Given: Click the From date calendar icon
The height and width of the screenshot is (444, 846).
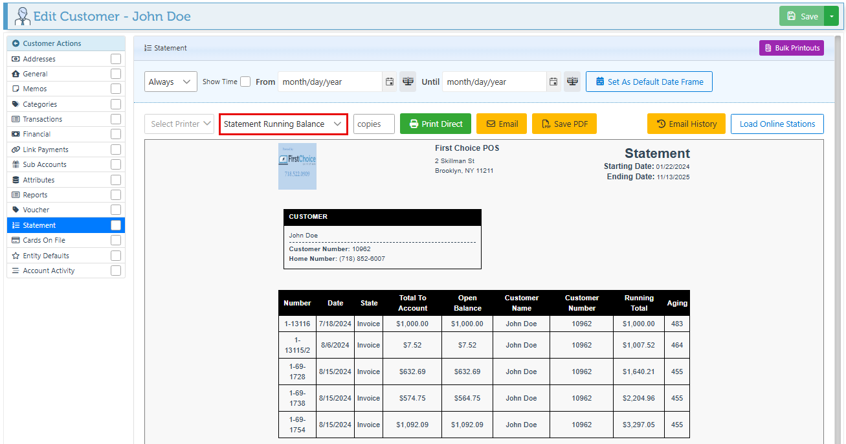Looking at the screenshot, I should (x=390, y=82).
